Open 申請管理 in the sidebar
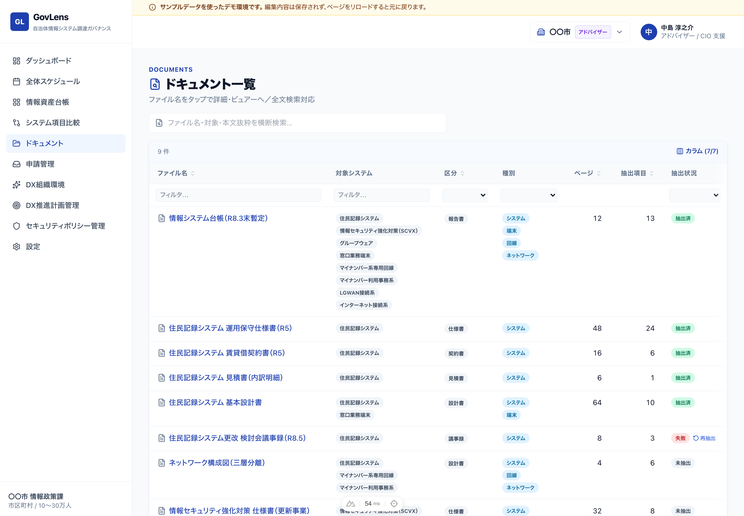The width and height of the screenshot is (744, 516). (66, 164)
